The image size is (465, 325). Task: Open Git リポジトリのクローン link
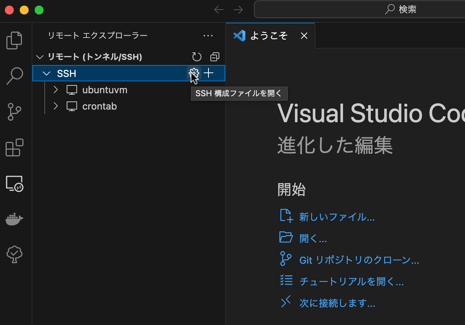coord(359,260)
